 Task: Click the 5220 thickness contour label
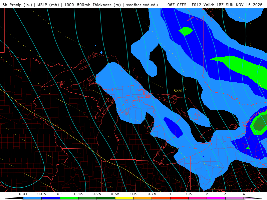tap(178, 91)
